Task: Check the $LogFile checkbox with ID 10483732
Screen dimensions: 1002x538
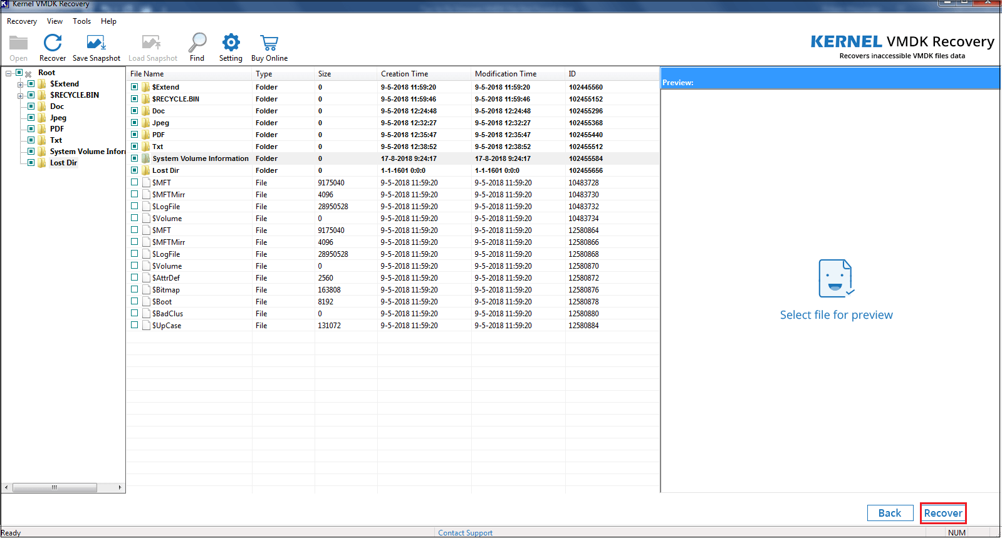Action: click(x=134, y=206)
